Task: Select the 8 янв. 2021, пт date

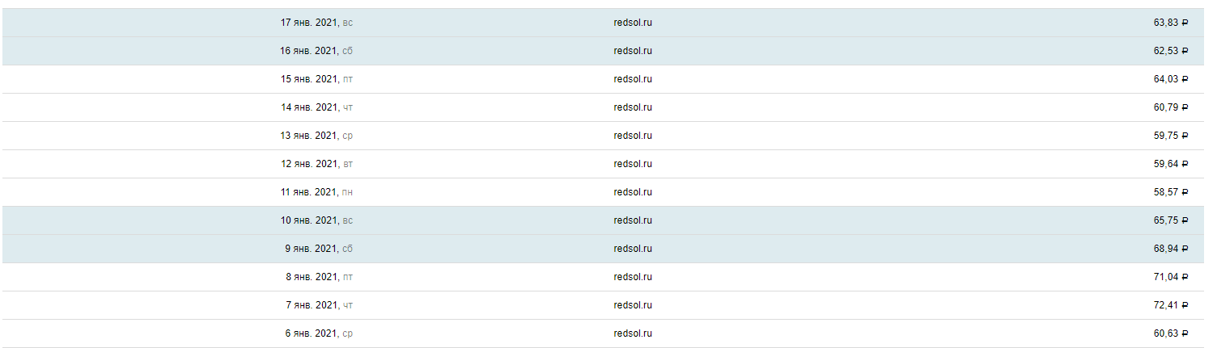Action: [319, 277]
